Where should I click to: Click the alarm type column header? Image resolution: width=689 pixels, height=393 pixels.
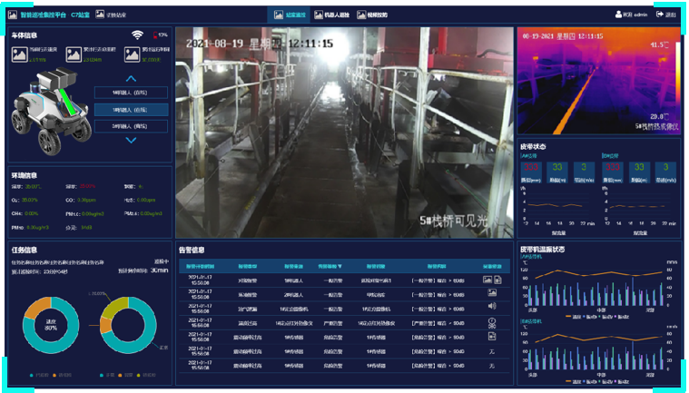click(248, 266)
